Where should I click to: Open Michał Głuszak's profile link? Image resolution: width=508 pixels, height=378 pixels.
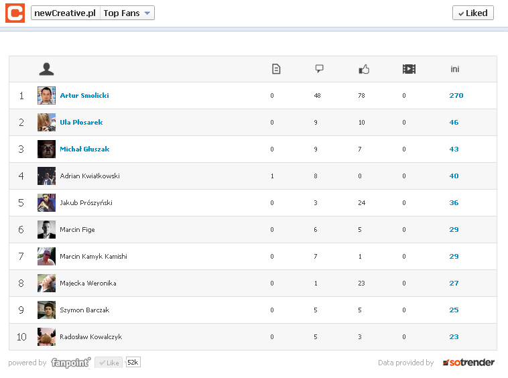click(84, 149)
